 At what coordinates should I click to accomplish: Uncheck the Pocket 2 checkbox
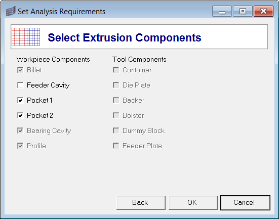pyautogui.click(x=20, y=115)
